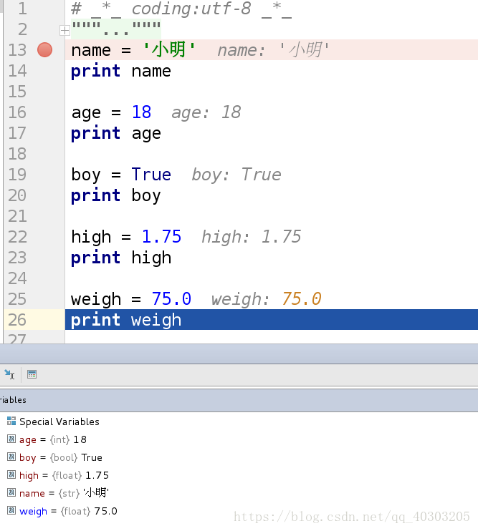Click the boy variable type icon
This screenshot has width=478, height=531.
[x=11, y=457]
